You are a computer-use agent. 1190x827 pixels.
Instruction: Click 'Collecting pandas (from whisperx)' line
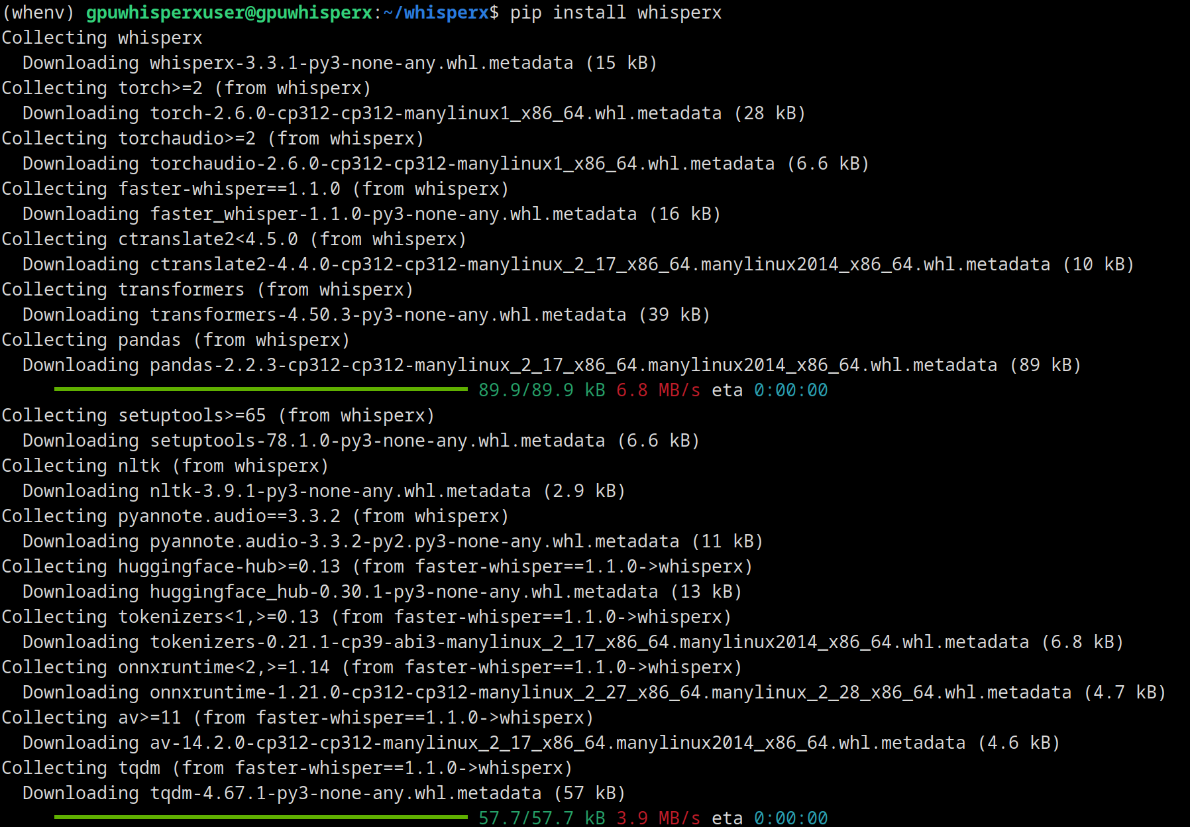click(x=176, y=340)
